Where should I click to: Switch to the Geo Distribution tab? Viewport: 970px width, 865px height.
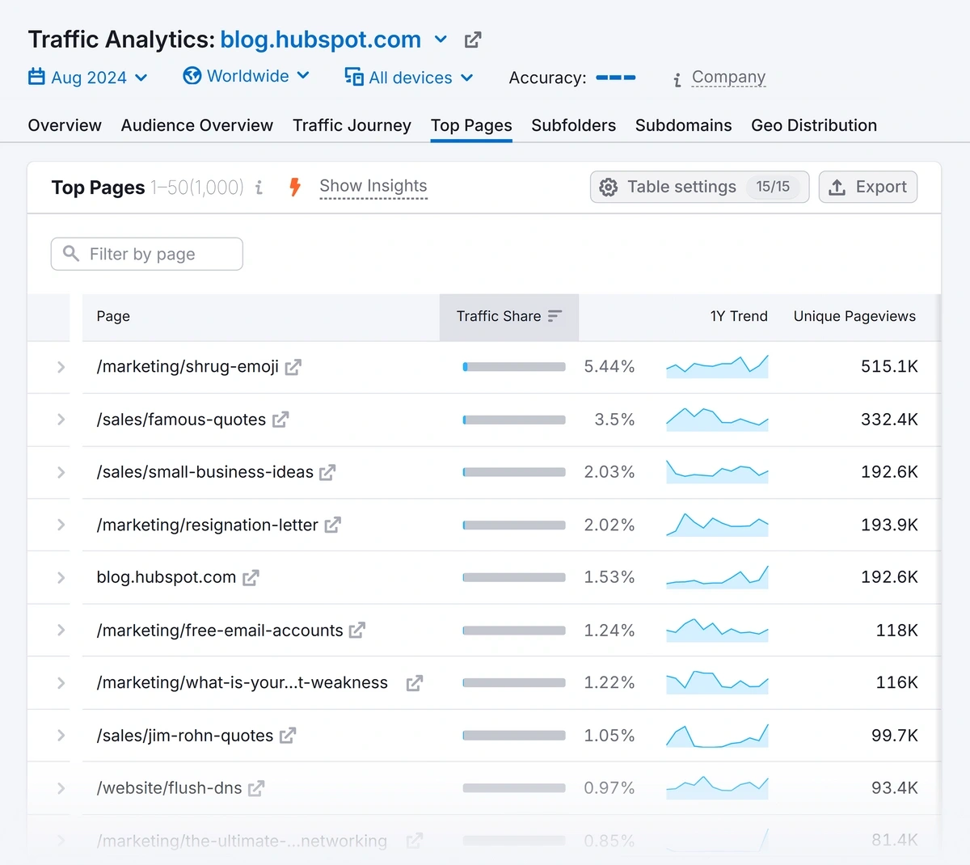pos(814,125)
